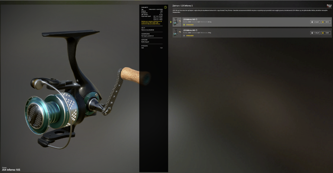
Task: Buy JSX Inferno 20S with silver credits
Action: tap(315, 33)
